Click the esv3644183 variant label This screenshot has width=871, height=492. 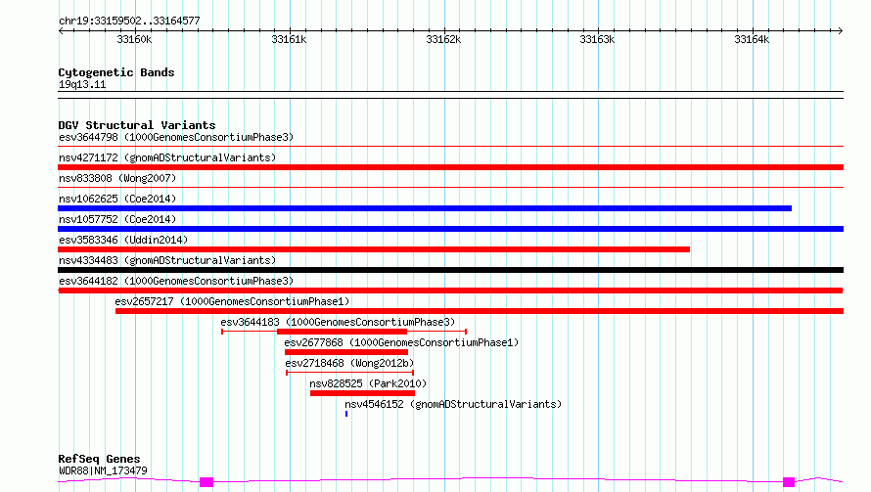(x=338, y=322)
